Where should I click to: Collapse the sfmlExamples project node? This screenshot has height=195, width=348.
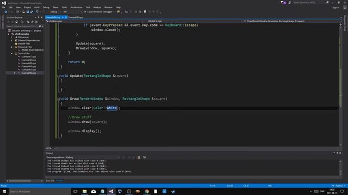tap(9, 34)
